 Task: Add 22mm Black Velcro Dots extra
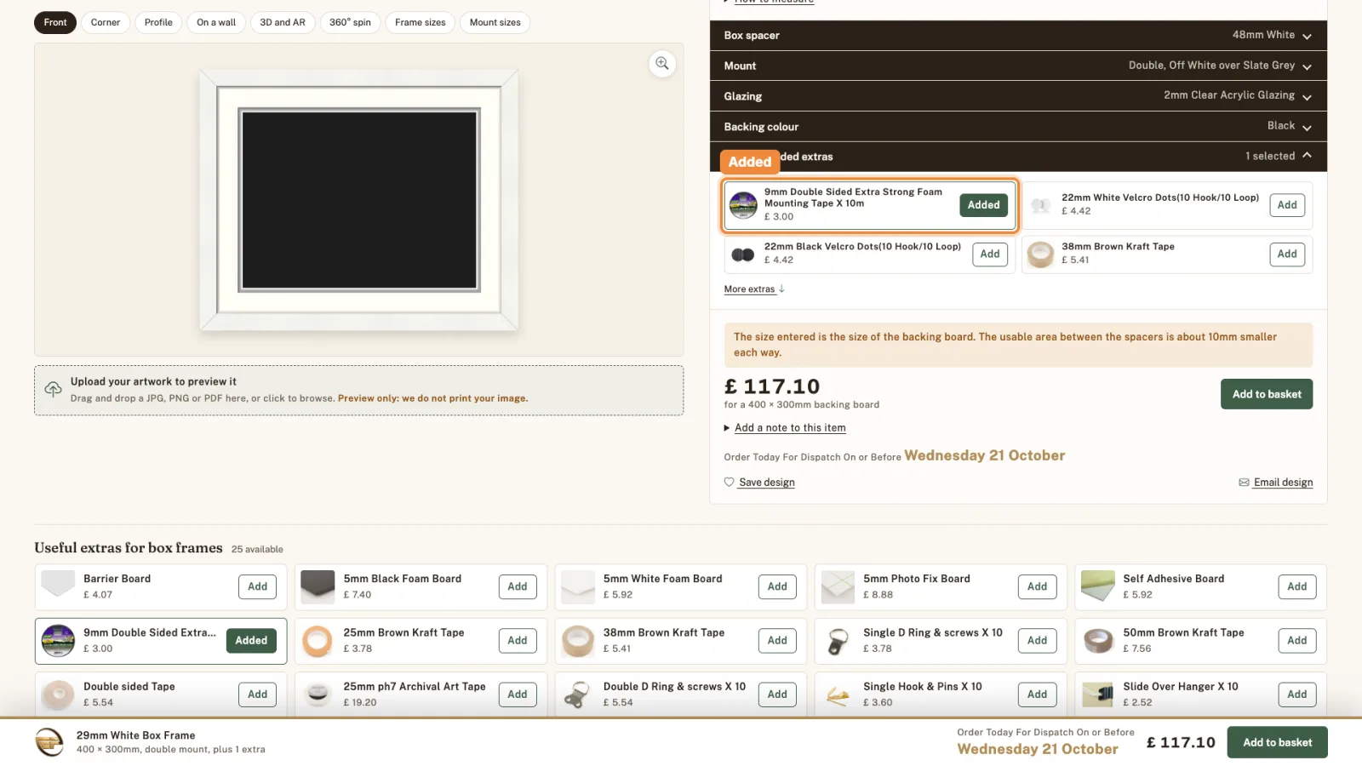click(x=990, y=254)
